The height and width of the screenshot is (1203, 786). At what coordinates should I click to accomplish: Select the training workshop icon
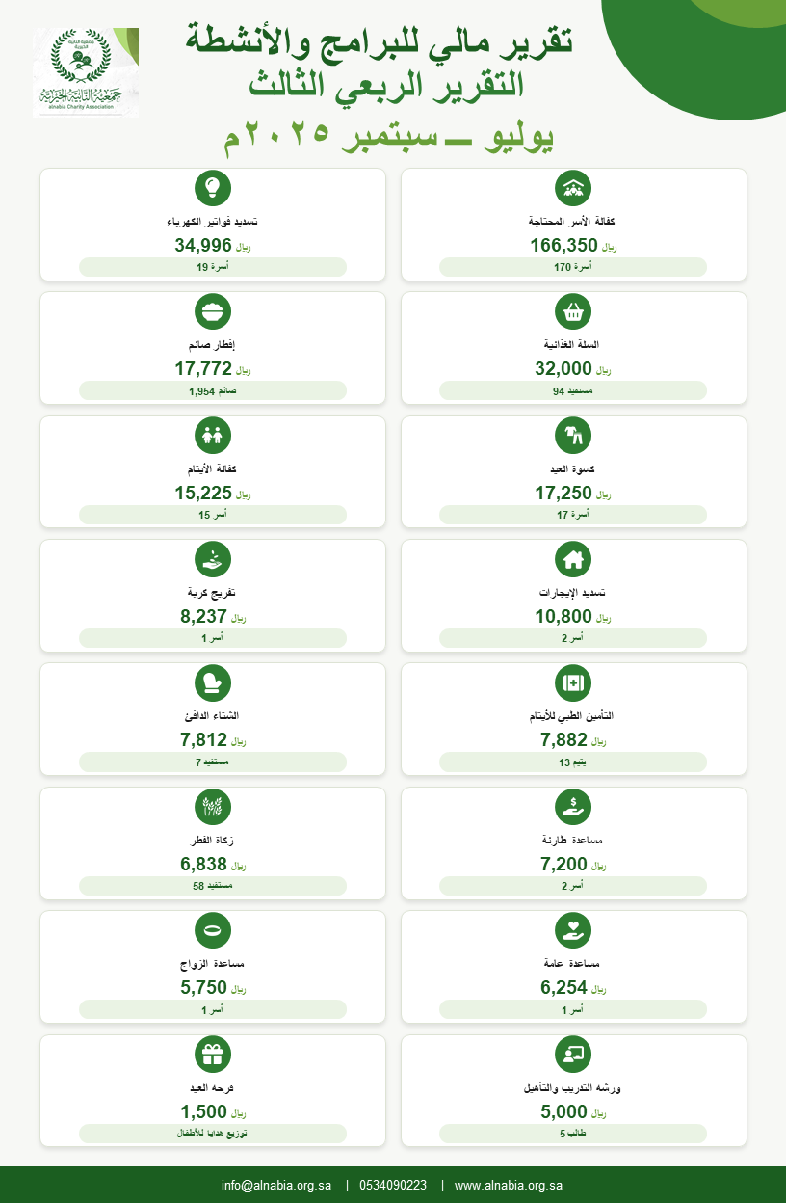(x=573, y=1054)
